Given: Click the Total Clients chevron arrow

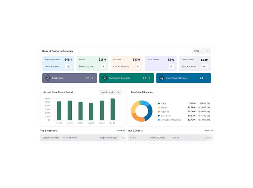Looking at the screenshot, I should click(x=92, y=78).
